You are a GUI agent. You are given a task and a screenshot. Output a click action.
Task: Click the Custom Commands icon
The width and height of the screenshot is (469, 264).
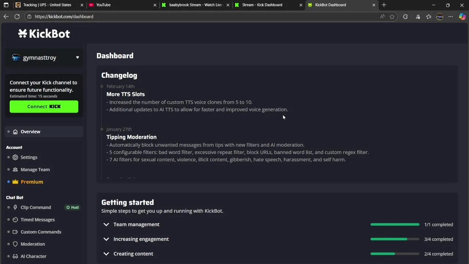point(15,232)
